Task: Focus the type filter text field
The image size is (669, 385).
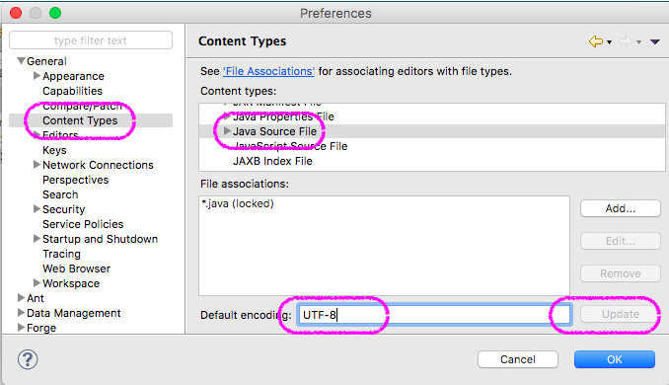Action: [x=91, y=40]
